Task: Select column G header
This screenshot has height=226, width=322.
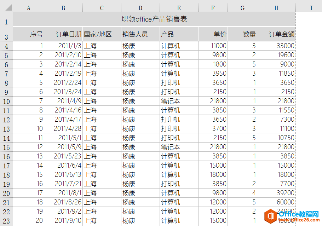Action: (242, 8)
